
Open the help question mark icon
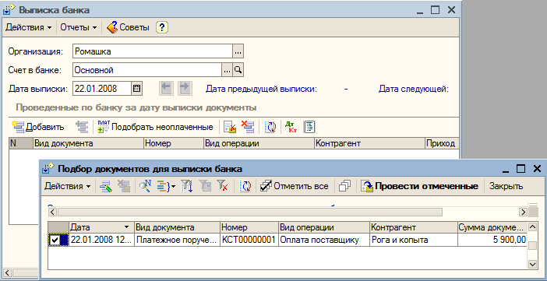click(162, 27)
